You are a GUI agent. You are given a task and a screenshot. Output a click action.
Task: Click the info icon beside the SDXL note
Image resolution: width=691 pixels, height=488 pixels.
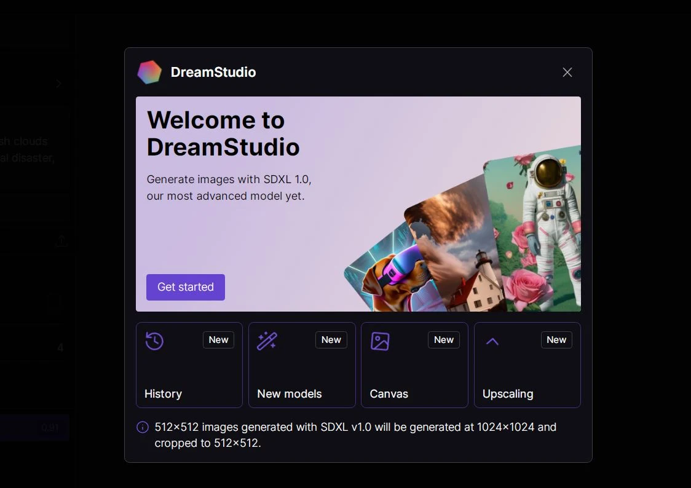pyautogui.click(x=143, y=427)
